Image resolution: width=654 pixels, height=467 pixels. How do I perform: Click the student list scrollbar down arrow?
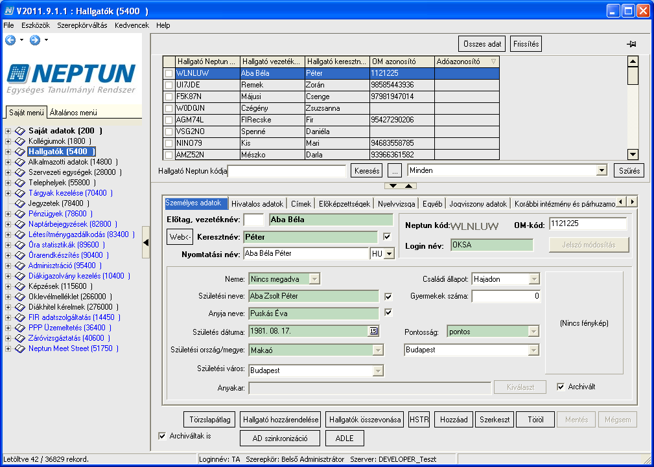pos(633,155)
